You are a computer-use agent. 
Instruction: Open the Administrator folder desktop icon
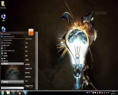coord(4,5)
